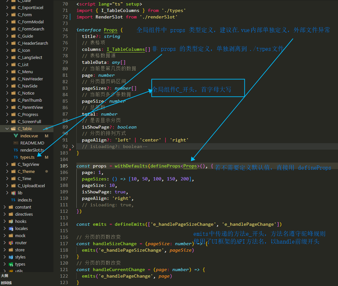Click the mock folder icon
The width and height of the screenshot is (338, 286).
tap(11, 235)
